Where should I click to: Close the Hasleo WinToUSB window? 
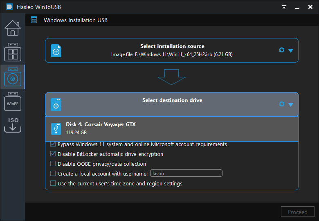[x=310, y=7]
